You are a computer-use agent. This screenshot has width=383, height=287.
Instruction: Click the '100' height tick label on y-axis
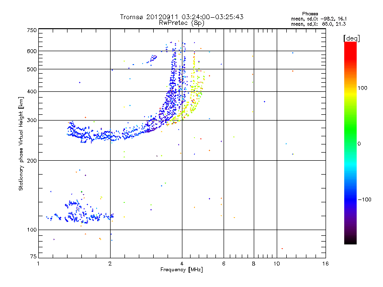32,230
